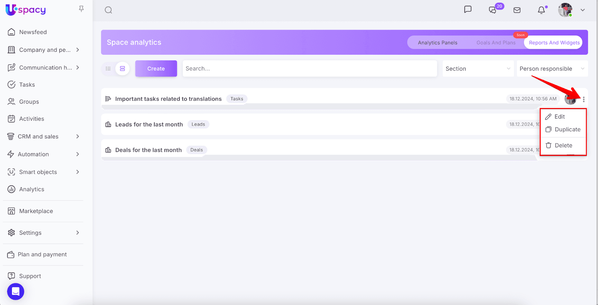Open Person responsible dropdown
The height and width of the screenshot is (305, 598).
tap(552, 69)
